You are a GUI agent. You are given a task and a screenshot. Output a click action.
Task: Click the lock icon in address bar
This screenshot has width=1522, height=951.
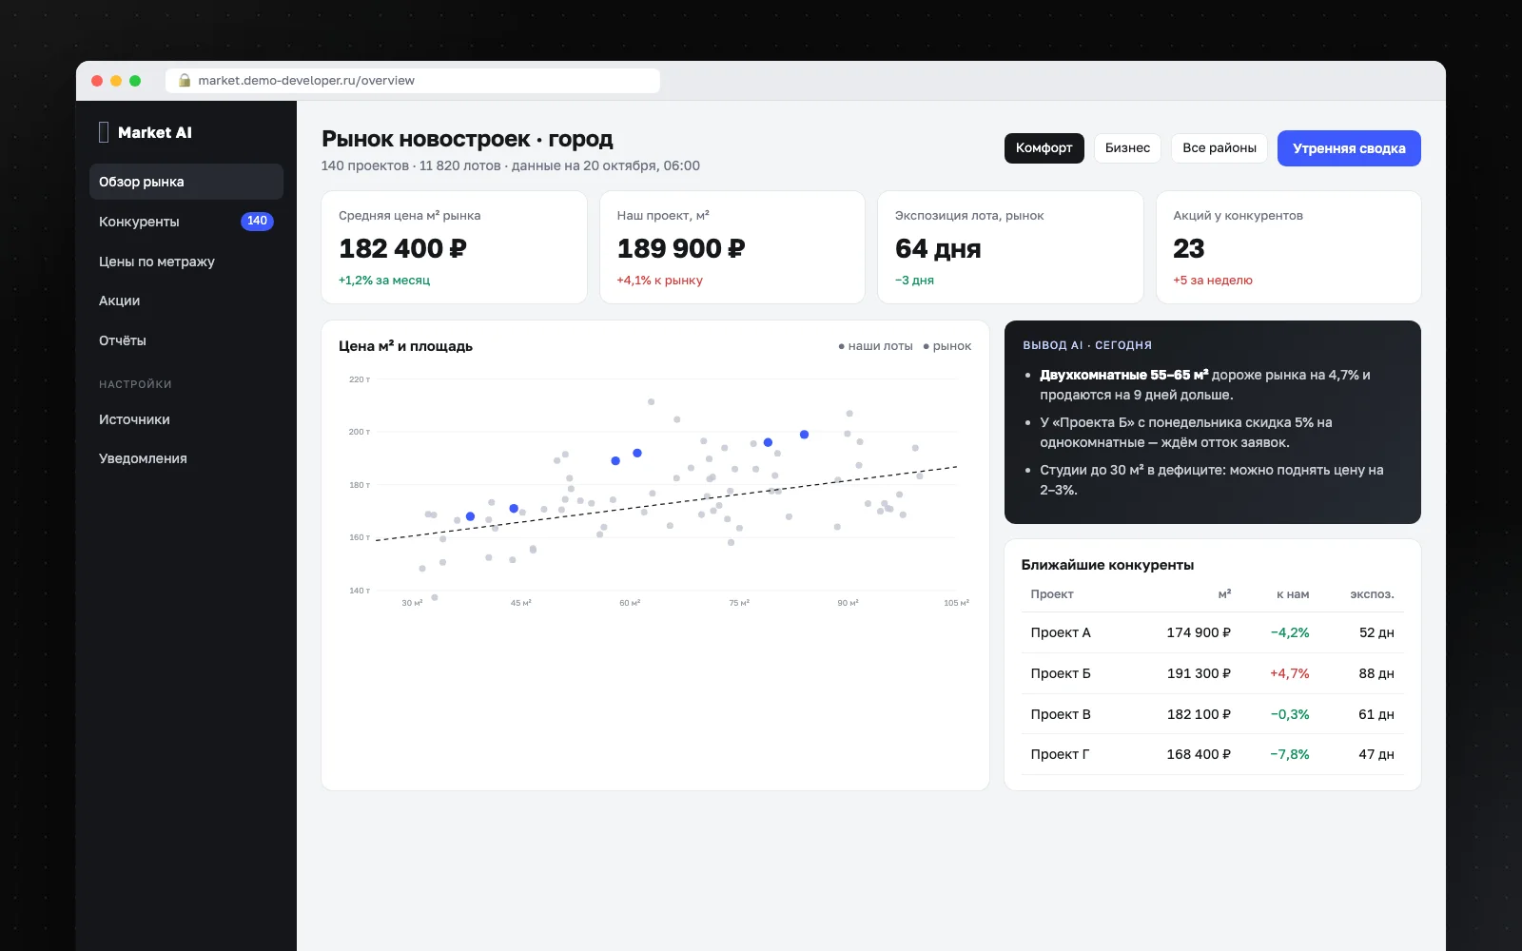185,81
